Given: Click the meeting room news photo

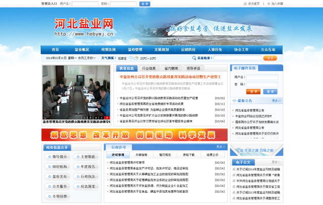Looking at the screenshot, I should [x=76, y=92].
